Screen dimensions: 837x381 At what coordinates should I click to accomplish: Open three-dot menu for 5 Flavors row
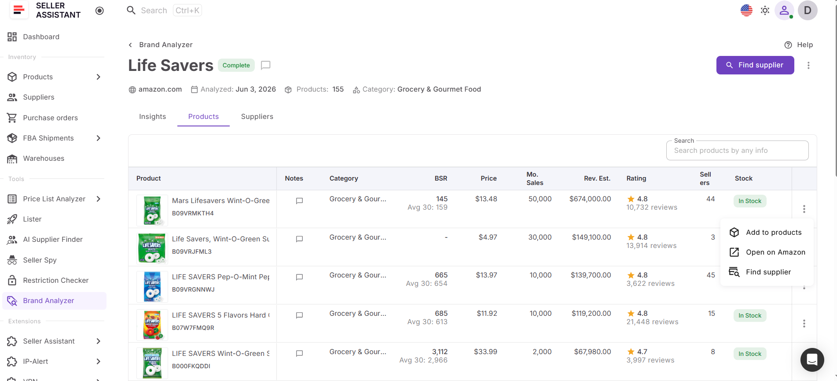tap(804, 324)
